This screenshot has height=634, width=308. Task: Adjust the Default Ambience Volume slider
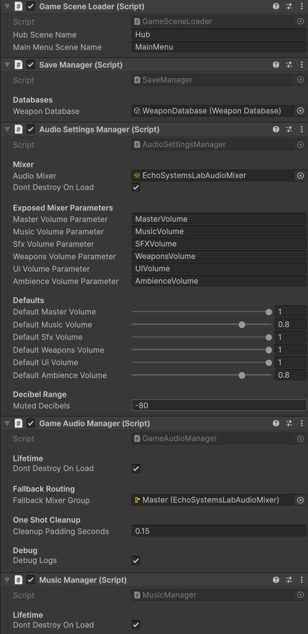pyautogui.click(x=201, y=375)
